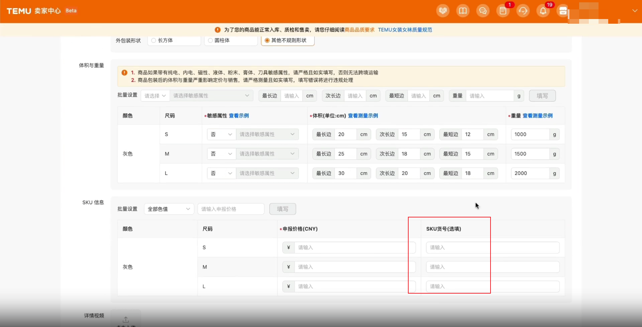Open the notifications bell icon

[543, 11]
